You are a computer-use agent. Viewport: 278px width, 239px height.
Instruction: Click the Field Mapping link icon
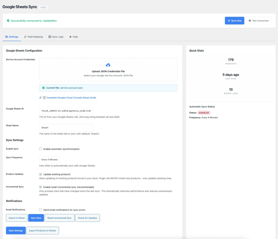[25, 37]
